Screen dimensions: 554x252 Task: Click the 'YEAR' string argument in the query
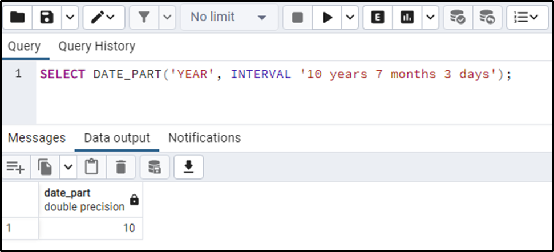pyautogui.click(x=192, y=75)
